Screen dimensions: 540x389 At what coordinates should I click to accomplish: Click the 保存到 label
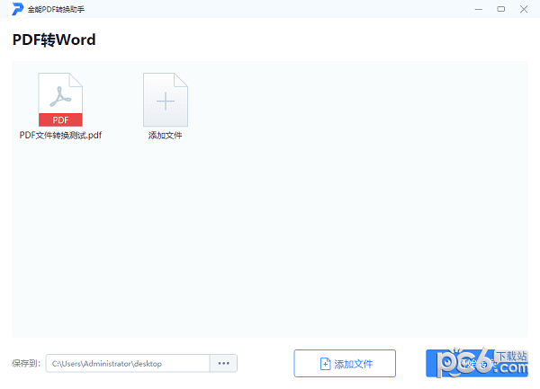pyautogui.click(x=26, y=364)
